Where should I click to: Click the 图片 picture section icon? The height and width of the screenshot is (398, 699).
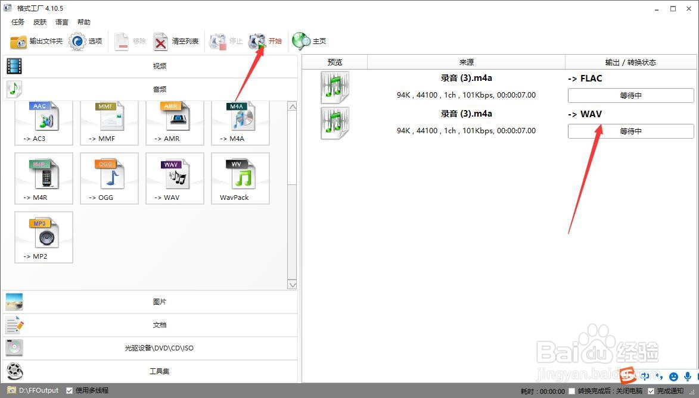(14, 302)
